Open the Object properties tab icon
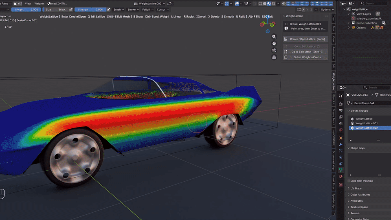 [x=340, y=138]
